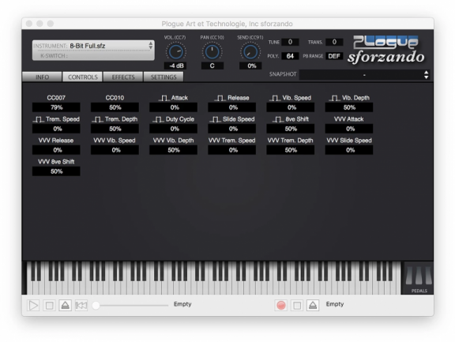Click the SNAPSHOT up/down arrows

click(426, 74)
